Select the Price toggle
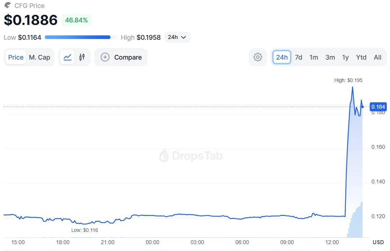Image resolution: width=390 pixels, height=251 pixels. point(16,57)
